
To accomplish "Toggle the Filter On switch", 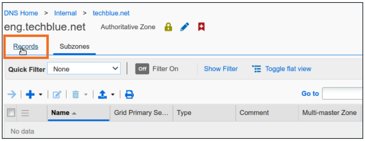I will click(142, 69).
